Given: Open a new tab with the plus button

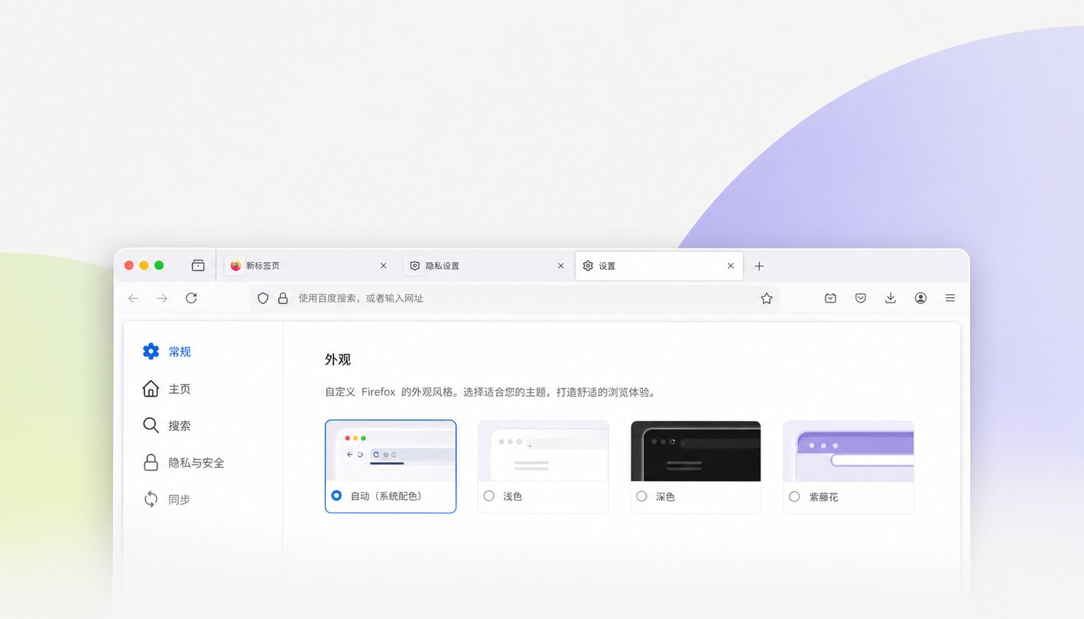Looking at the screenshot, I should [759, 266].
